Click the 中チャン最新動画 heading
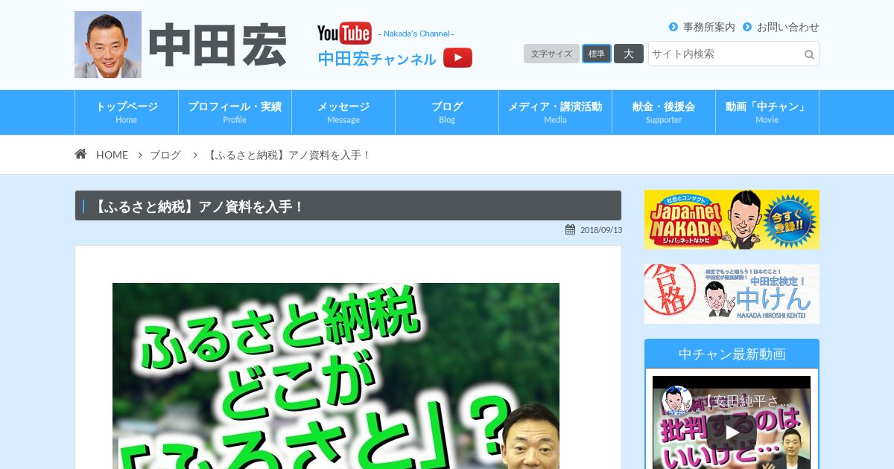This screenshot has width=894, height=469. [732, 354]
